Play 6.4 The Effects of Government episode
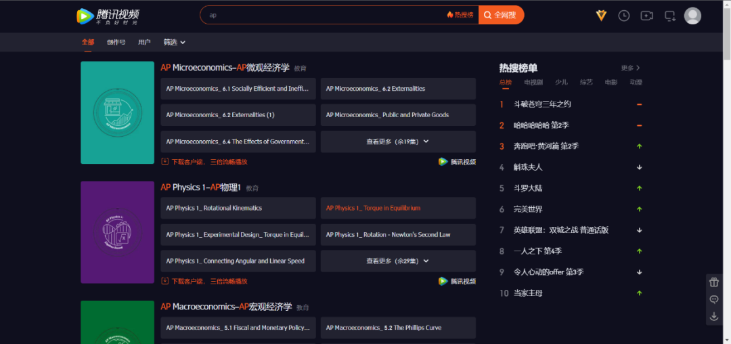The width and height of the screenshot is (731, 344). tap(238, 142)
